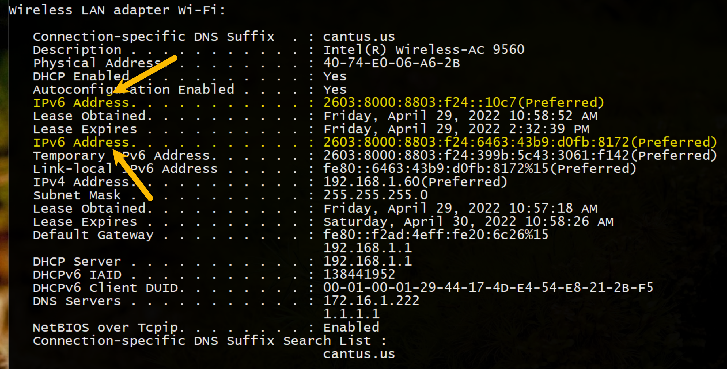Click the NetBIOS over Tcpip Enabled value
This screenshot has height=369, width=727.
coord(351,327)
